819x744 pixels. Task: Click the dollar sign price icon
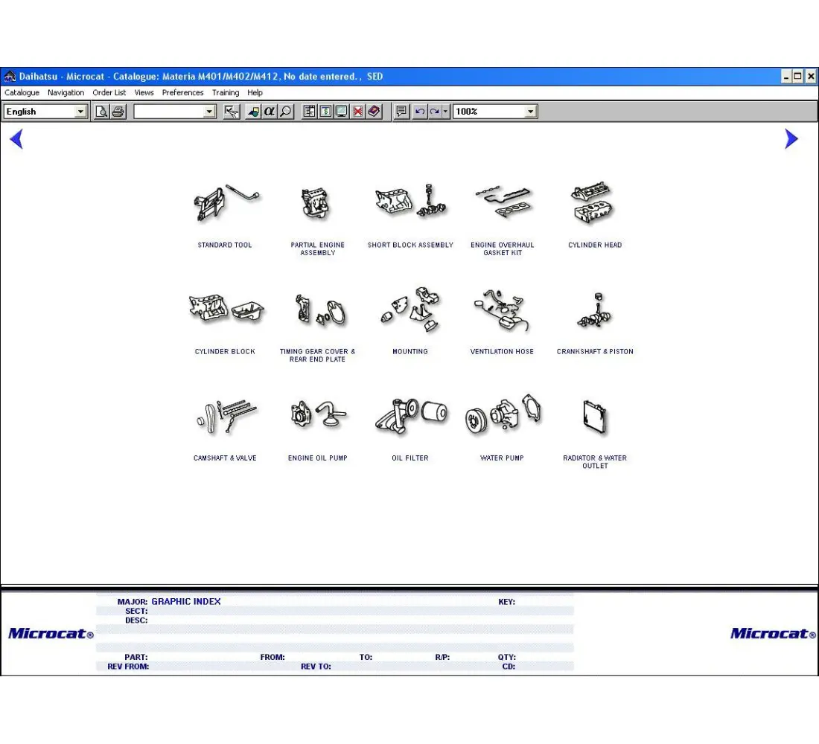tap(325, 111)
